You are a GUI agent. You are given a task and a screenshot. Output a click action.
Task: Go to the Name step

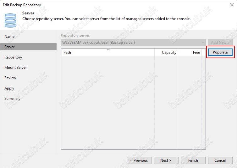[9, 37]
